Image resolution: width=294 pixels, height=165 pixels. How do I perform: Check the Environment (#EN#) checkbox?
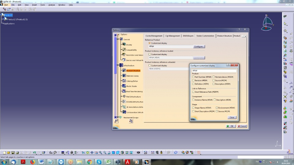pyautogui.click(x=217, y=108)
